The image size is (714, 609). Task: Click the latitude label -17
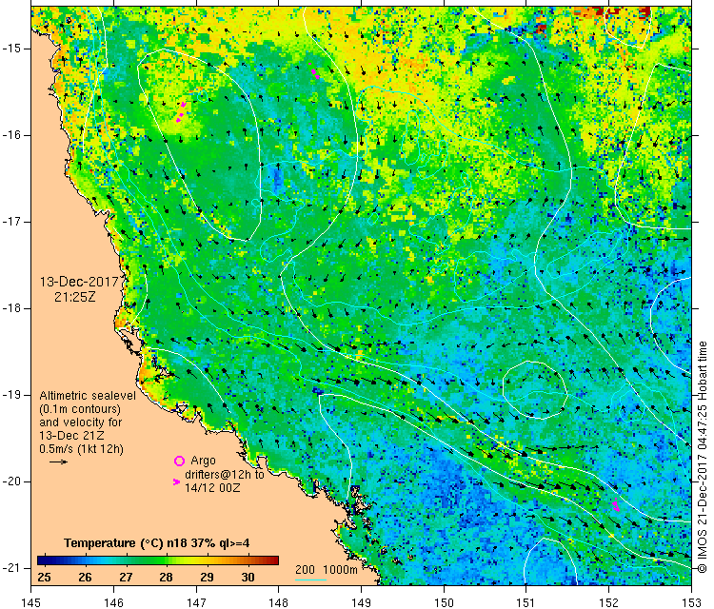12,222
